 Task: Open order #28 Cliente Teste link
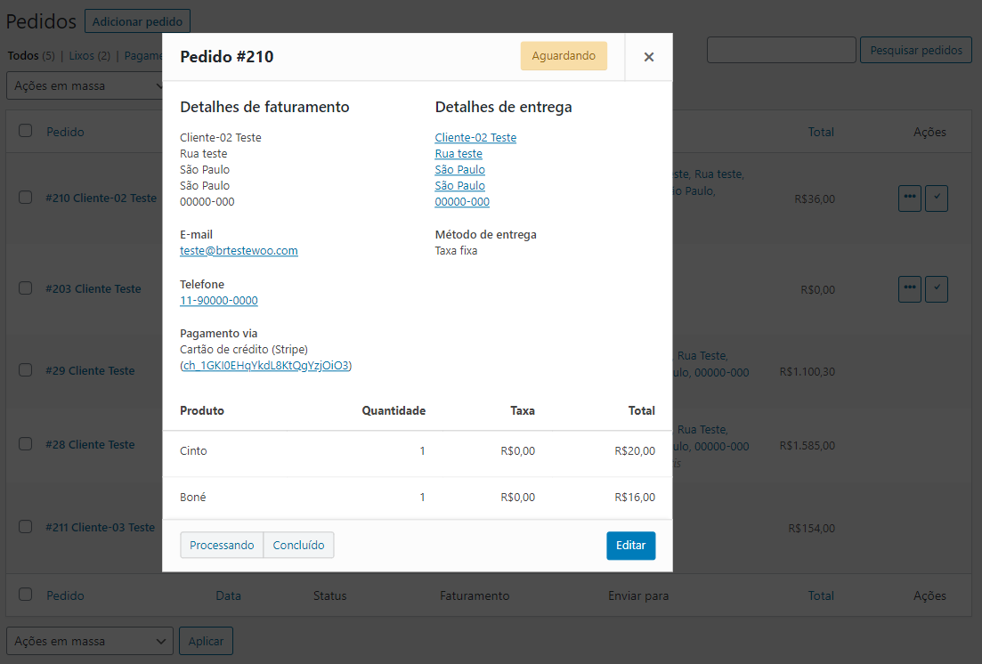click(x=90, y=445)
